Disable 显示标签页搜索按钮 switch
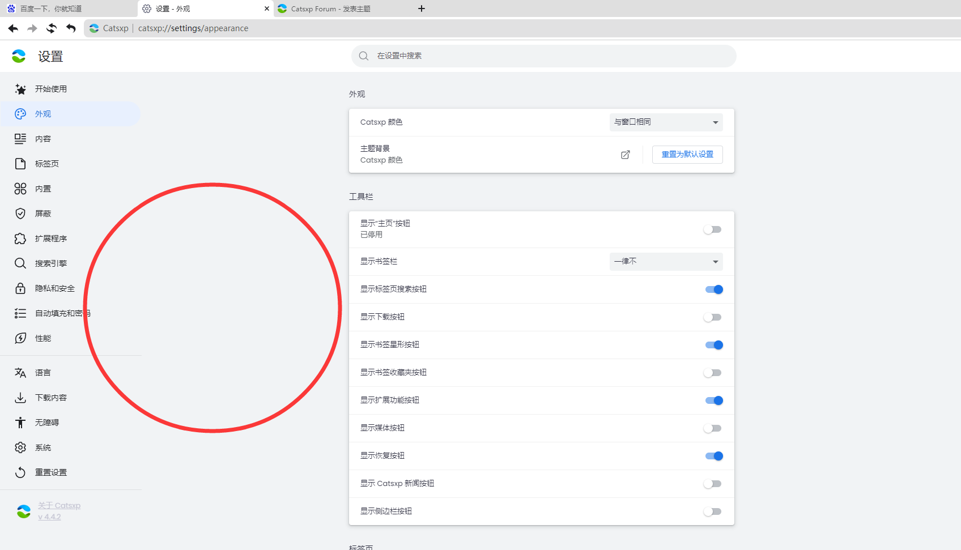The image size is (961, 550). coord(714,289)
